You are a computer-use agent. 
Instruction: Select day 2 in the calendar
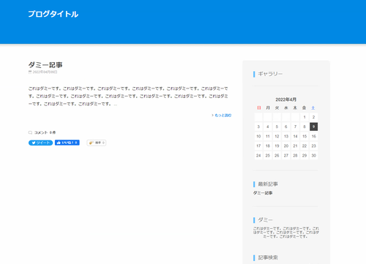[x=313, y=117]
